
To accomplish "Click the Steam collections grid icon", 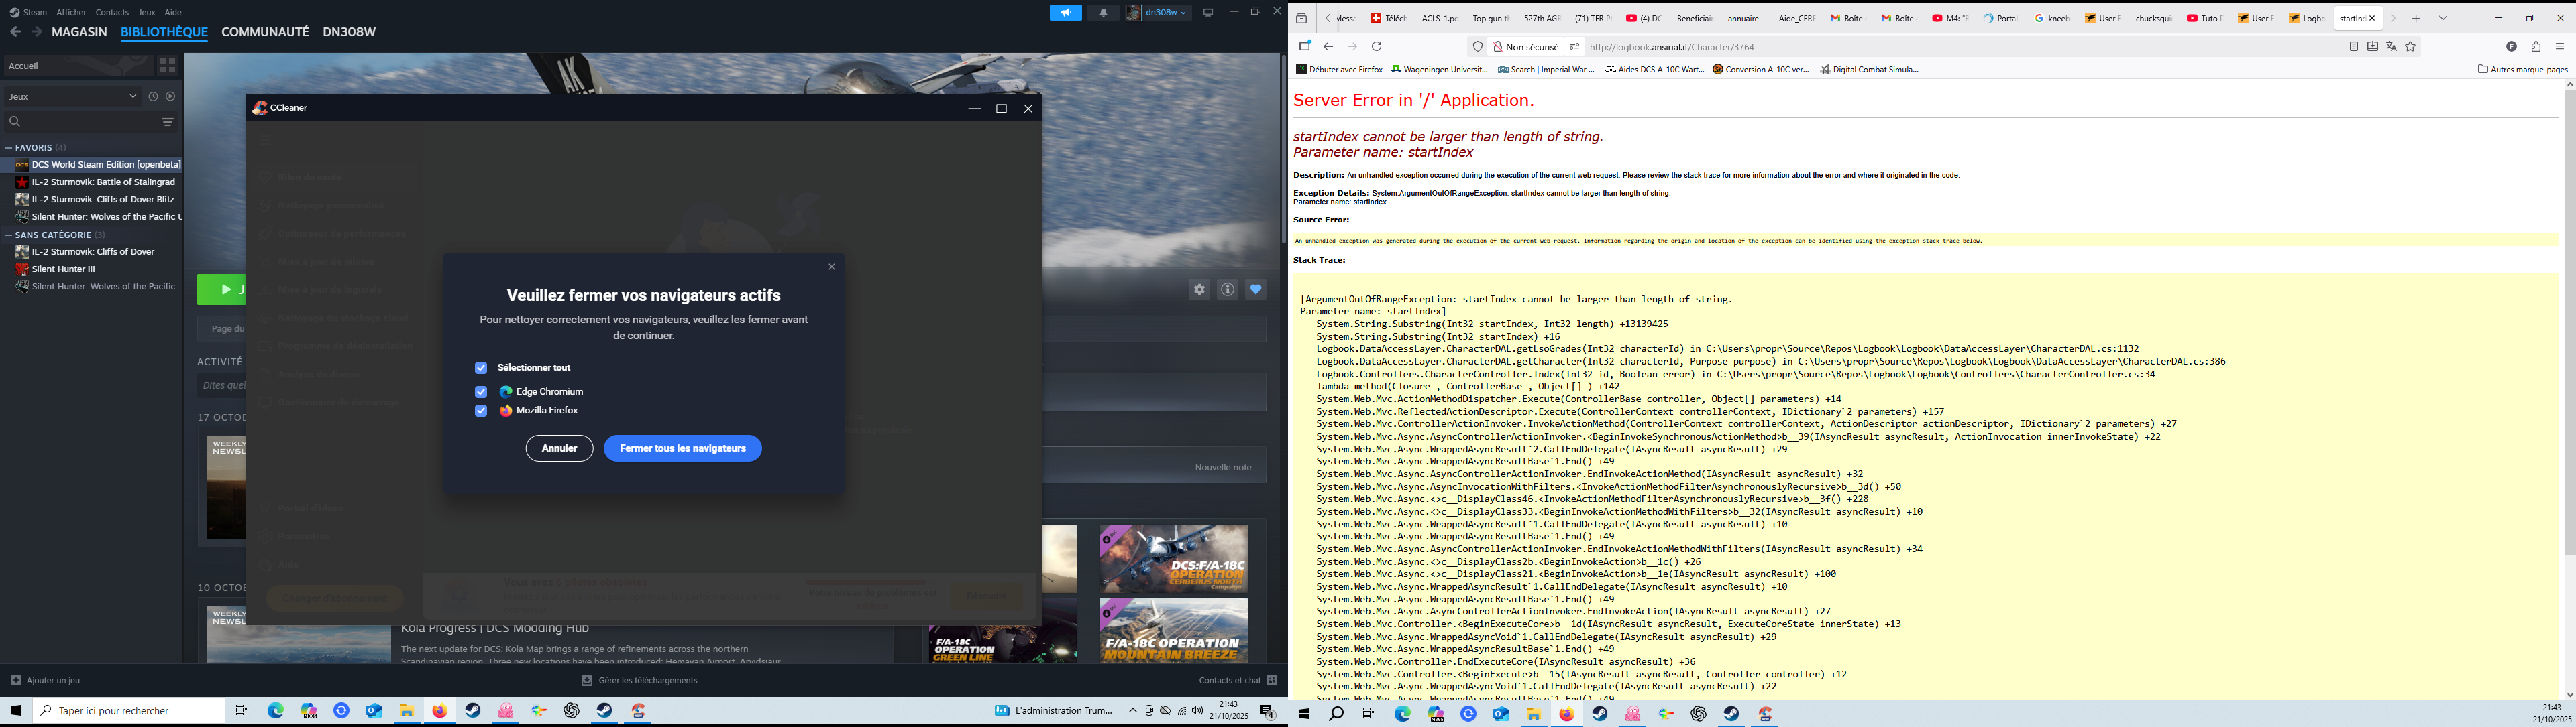I will [x=167, y=66].
